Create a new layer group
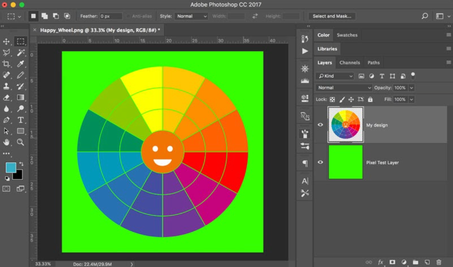The image size is (453, 267). [416, 262]
